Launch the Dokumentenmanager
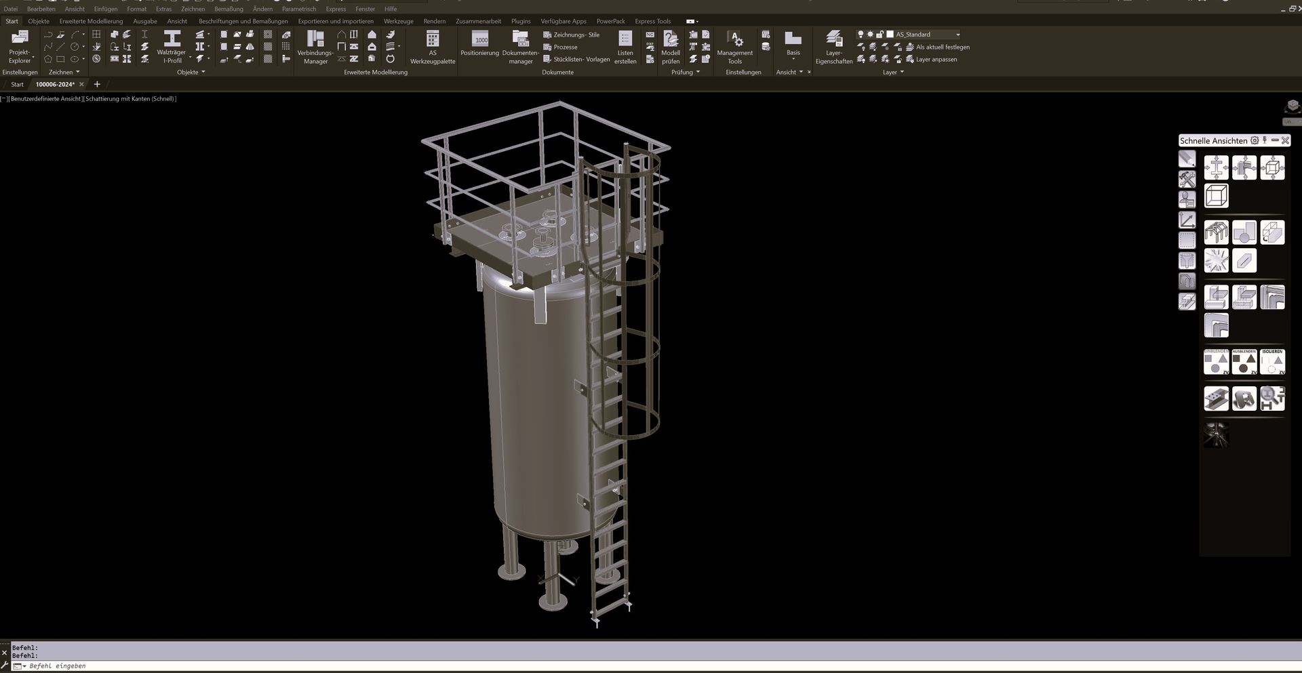The width and height of the screenshot is (1302, 673). coord(520,46)
